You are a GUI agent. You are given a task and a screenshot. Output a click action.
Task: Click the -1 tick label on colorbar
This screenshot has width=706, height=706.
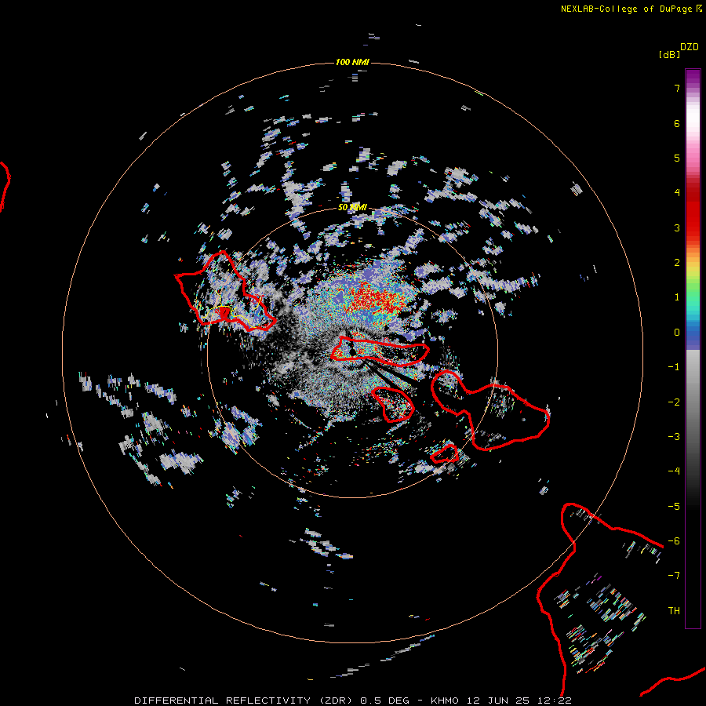(674, 367)
